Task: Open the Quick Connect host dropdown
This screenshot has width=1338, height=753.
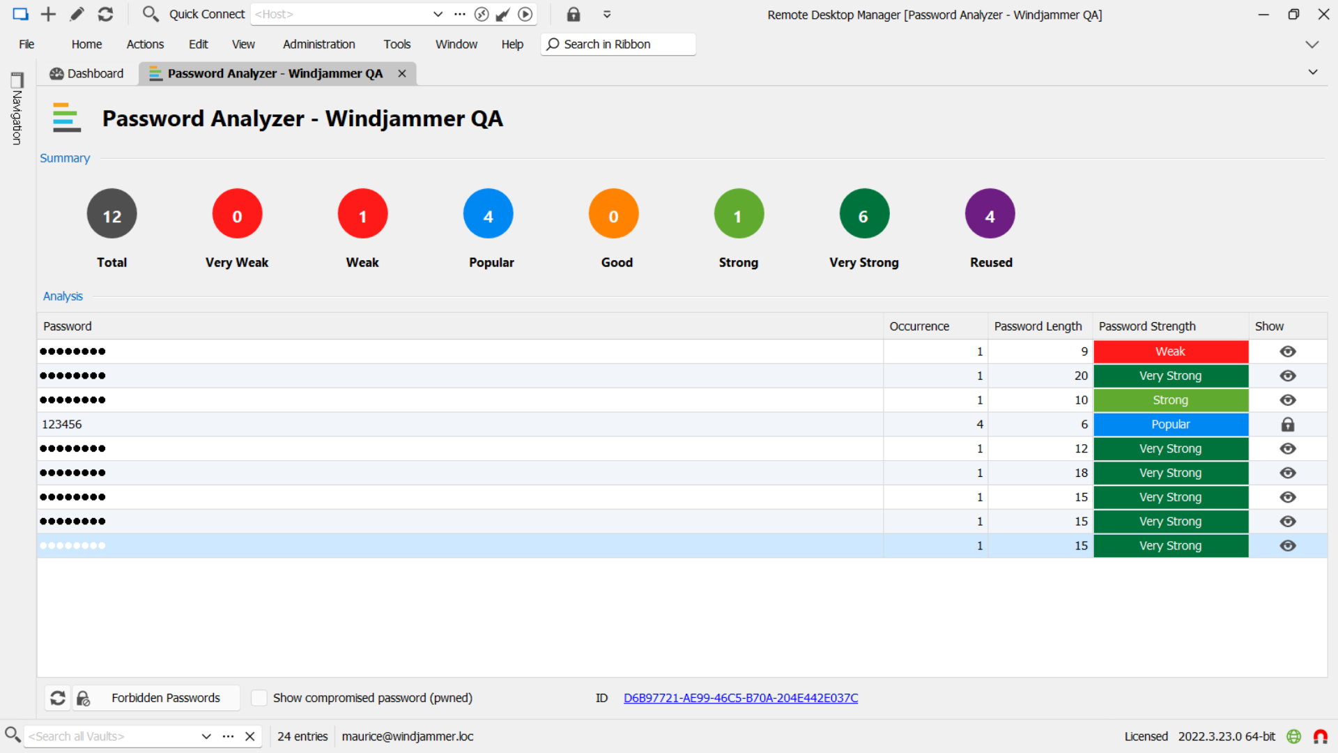Action: click(x=438, y=14)
